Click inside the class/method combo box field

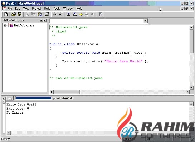96,21
